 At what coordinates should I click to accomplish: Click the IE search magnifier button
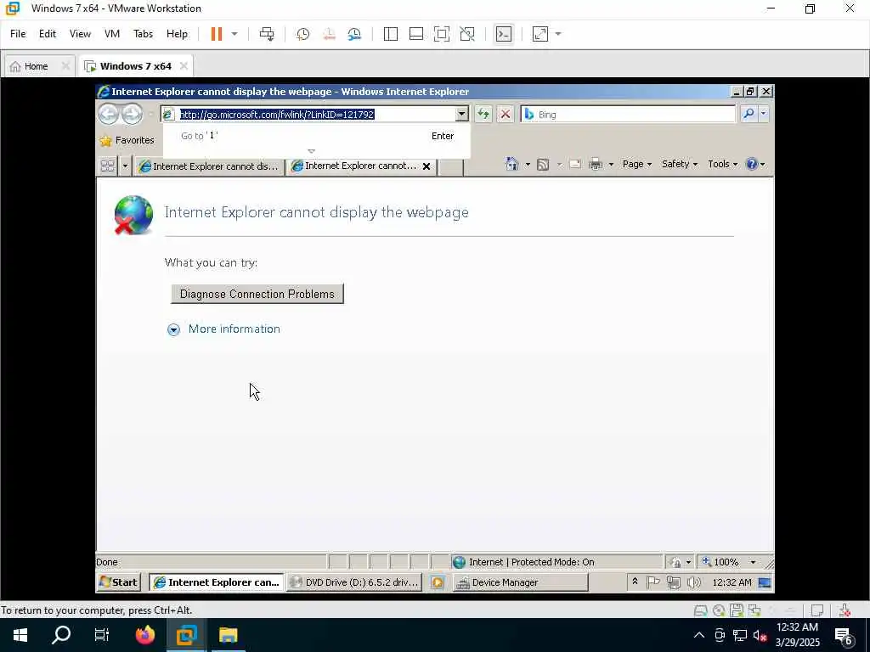749,114
